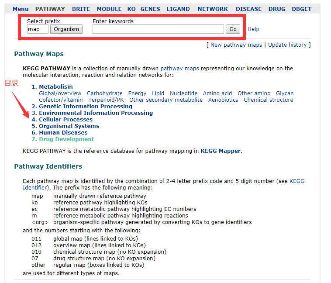Screen dimensions: 331x283
Task: Select the 'other' regular map row
Action: (x=88, y=265)
